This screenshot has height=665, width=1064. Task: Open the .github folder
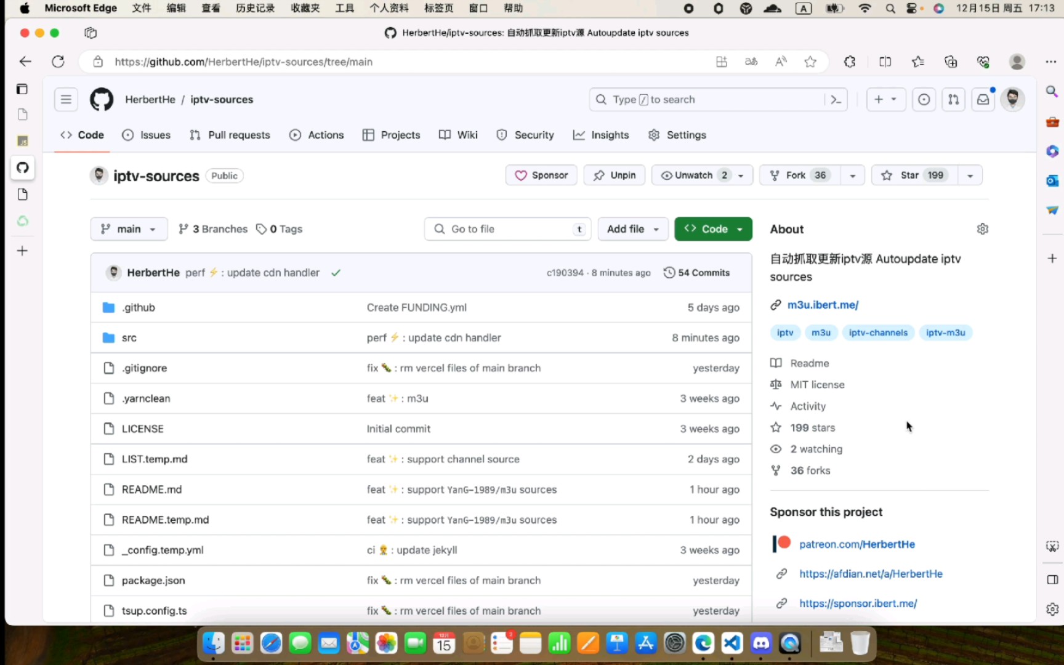pyautogui.click(x=138, y=307)
